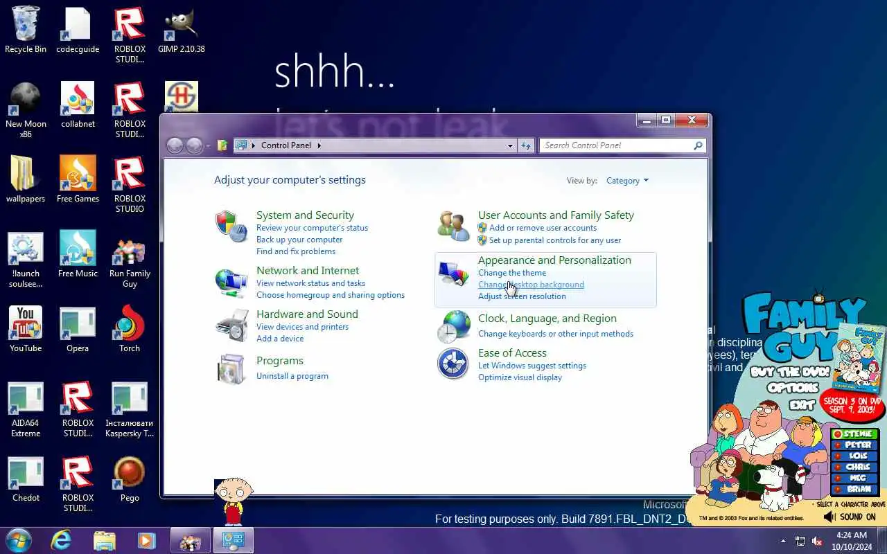Click Set up parental controls for any user
887x554 pixels.
[555, 240]
